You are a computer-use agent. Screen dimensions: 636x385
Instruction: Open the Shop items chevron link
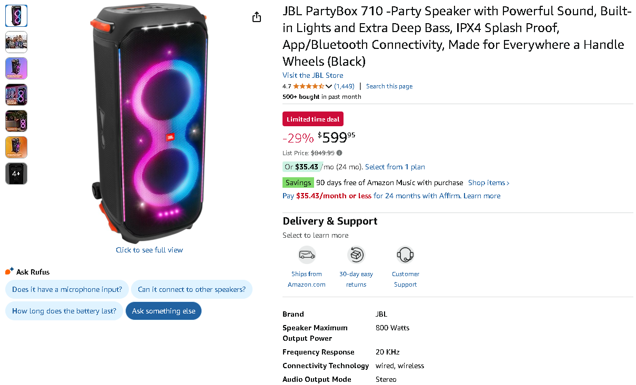(x=489, y=183)
